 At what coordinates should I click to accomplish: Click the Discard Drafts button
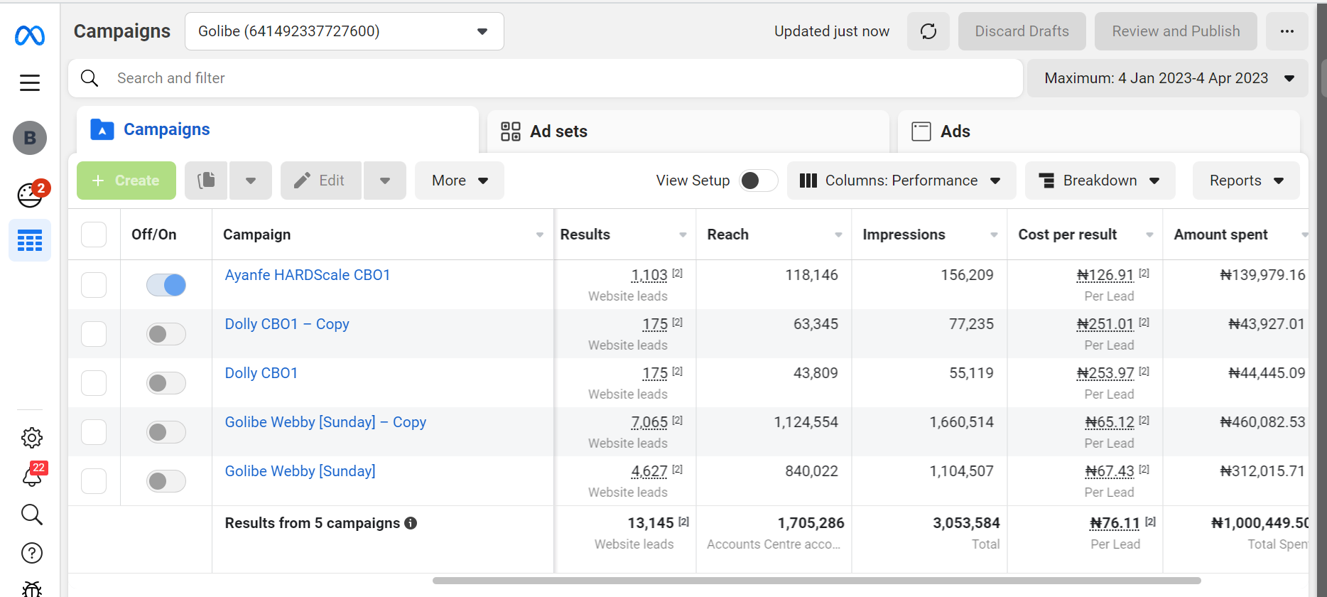pyautogui.click(x=1022, y=31)
